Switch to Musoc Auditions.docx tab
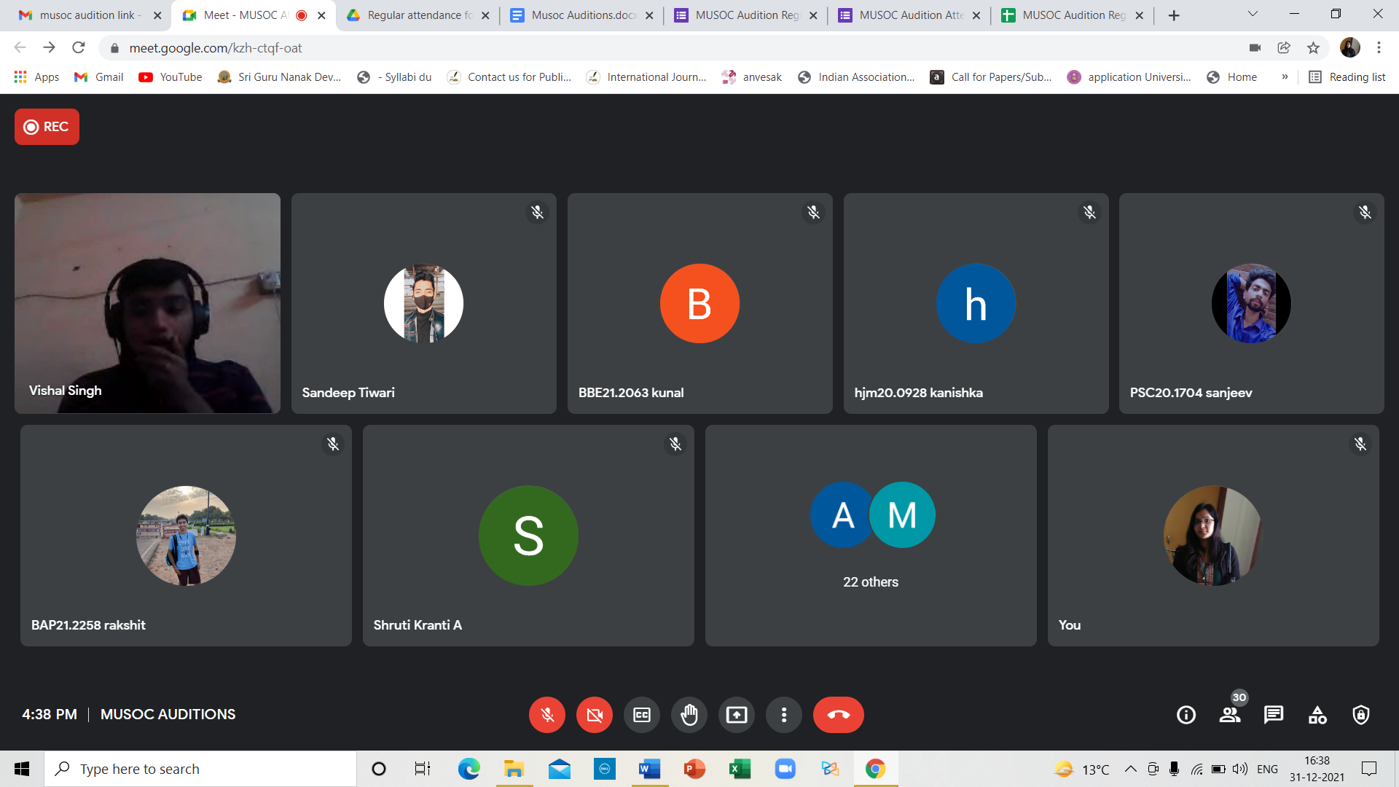This screenshot has height=787, width=1399. 582,15
